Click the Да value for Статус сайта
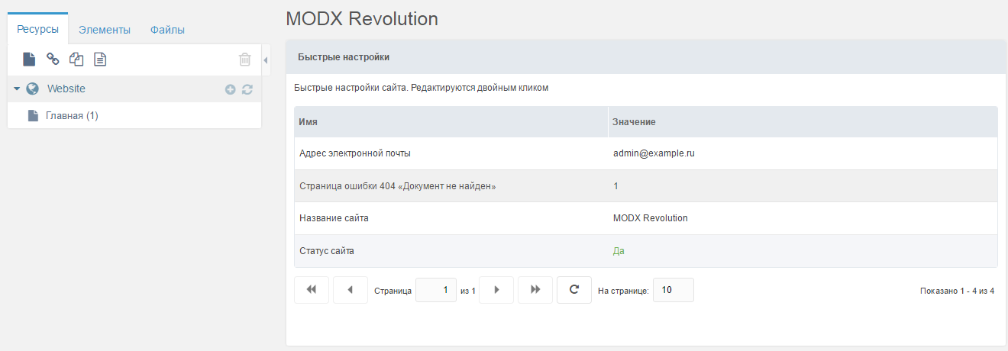Screen dimensions: 1008x351 (619, 250)
